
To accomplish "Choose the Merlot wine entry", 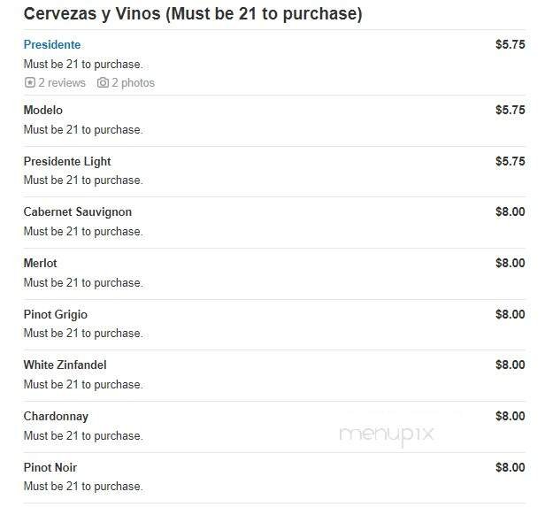I will 41,263.
